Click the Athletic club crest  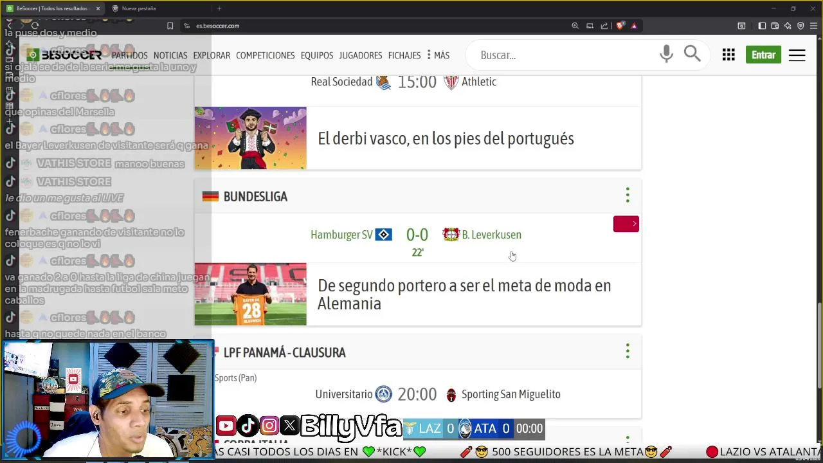pos(451,82)
